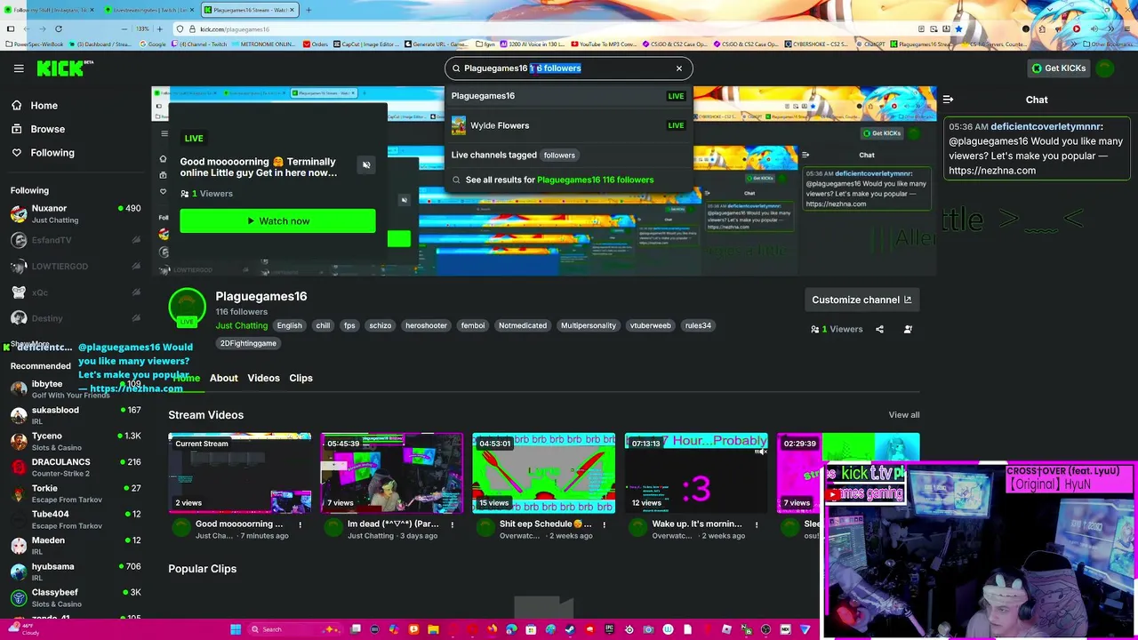Click the share channel icon
The image size is (1138, 640).
point(879,329)
